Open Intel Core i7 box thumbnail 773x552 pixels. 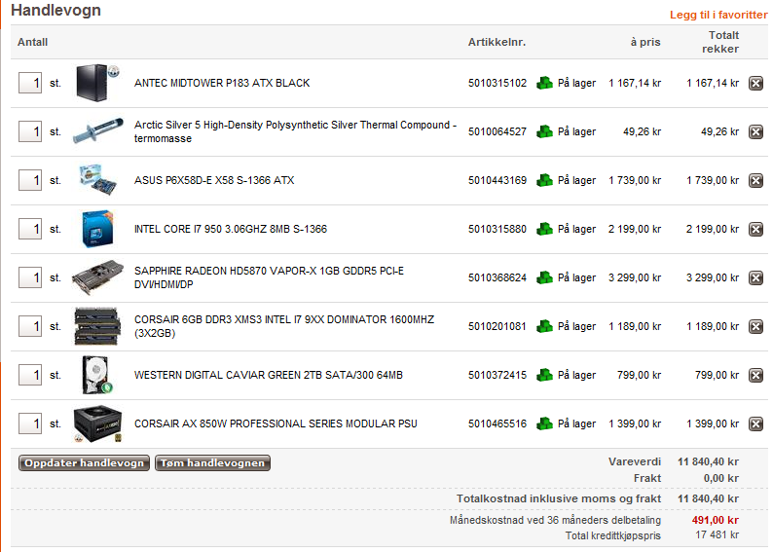pos(97,229)
